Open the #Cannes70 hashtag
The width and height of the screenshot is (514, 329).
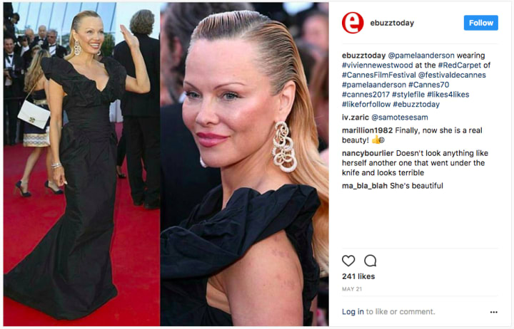[429, 85]
